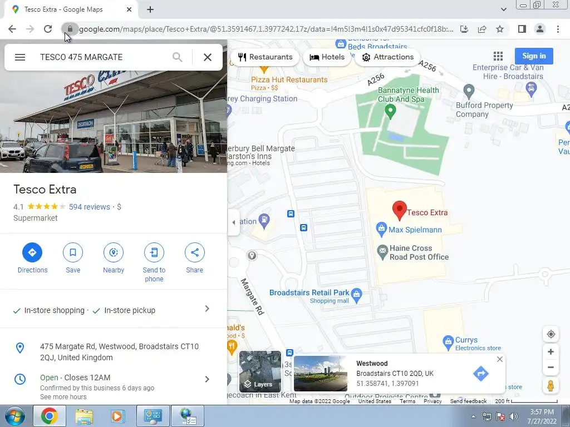Expand in-store shopping details chevron
This screenshot has width=570, height=427.
click(207, 309)
